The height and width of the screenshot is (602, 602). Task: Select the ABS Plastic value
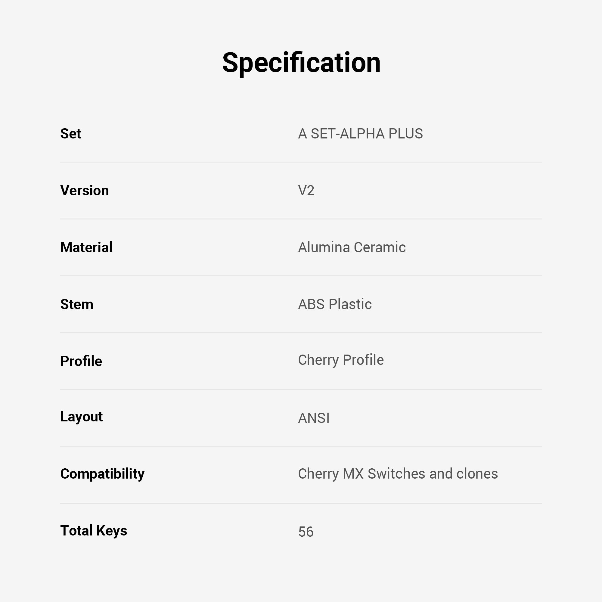pos(335,304)
